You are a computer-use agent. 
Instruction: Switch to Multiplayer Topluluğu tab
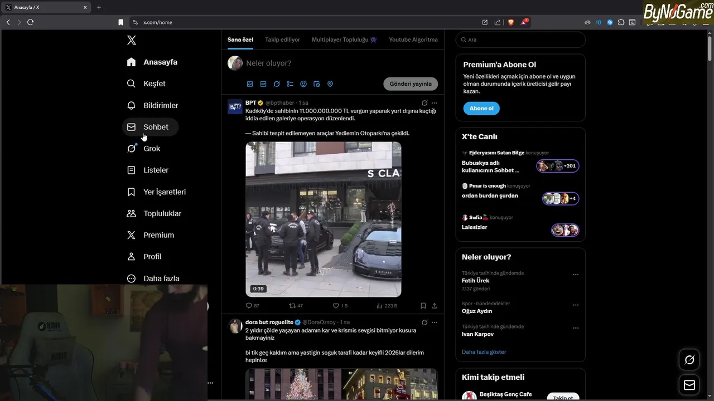click(x=344, y=40)
